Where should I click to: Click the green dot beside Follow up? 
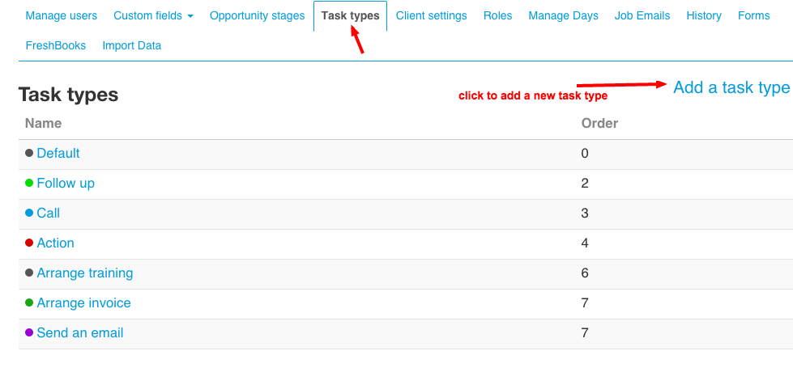29,184
